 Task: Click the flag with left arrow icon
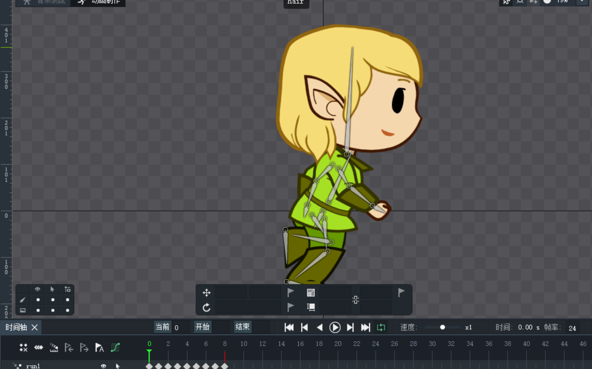coord(69,348)
